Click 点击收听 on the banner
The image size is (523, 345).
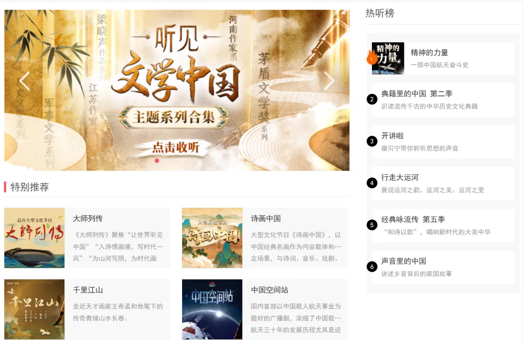click(176, 147)
